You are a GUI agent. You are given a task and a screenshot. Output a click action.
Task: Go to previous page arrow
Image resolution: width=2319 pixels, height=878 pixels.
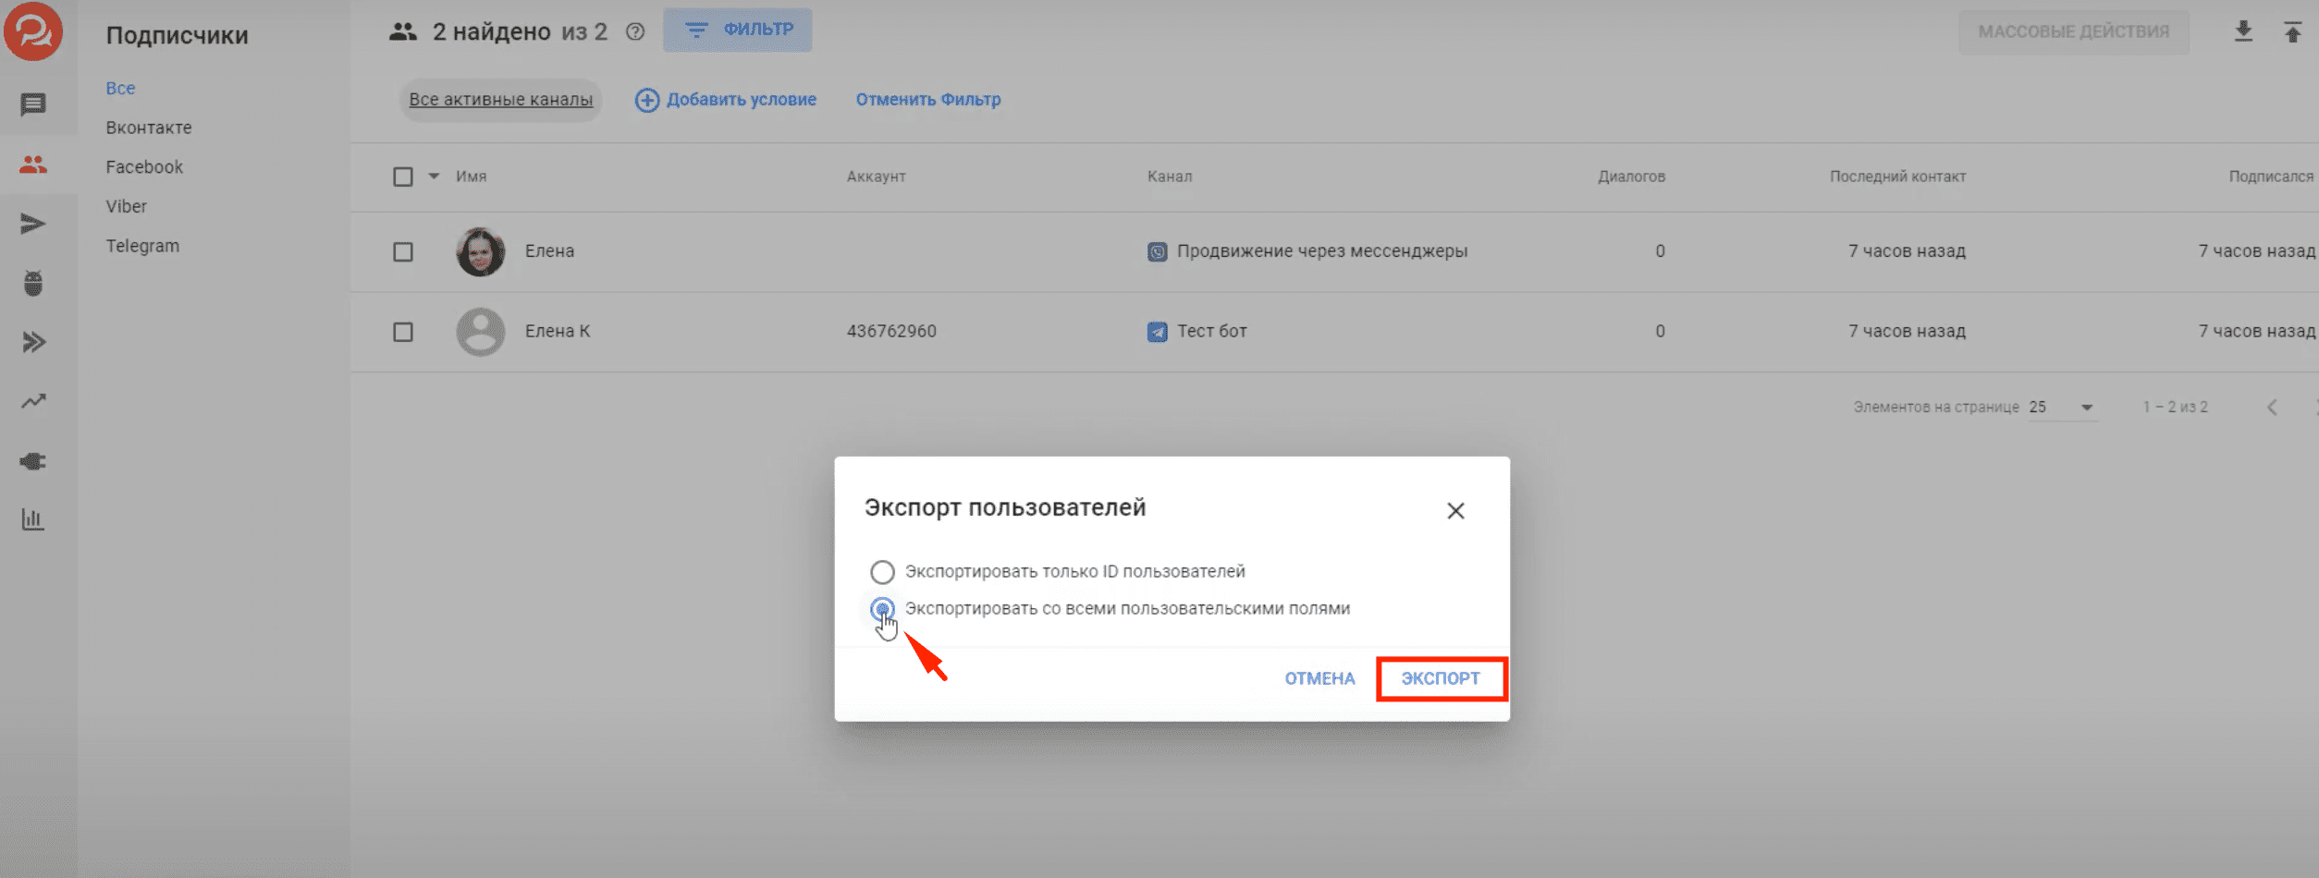pyautogui.click(x=2272, y=408)
